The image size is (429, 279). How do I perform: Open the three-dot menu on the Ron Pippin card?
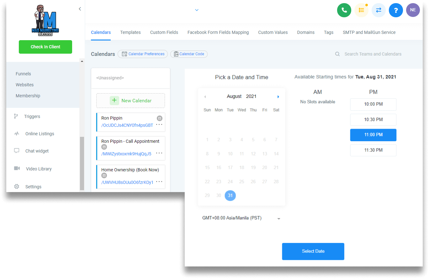point(159,125)
